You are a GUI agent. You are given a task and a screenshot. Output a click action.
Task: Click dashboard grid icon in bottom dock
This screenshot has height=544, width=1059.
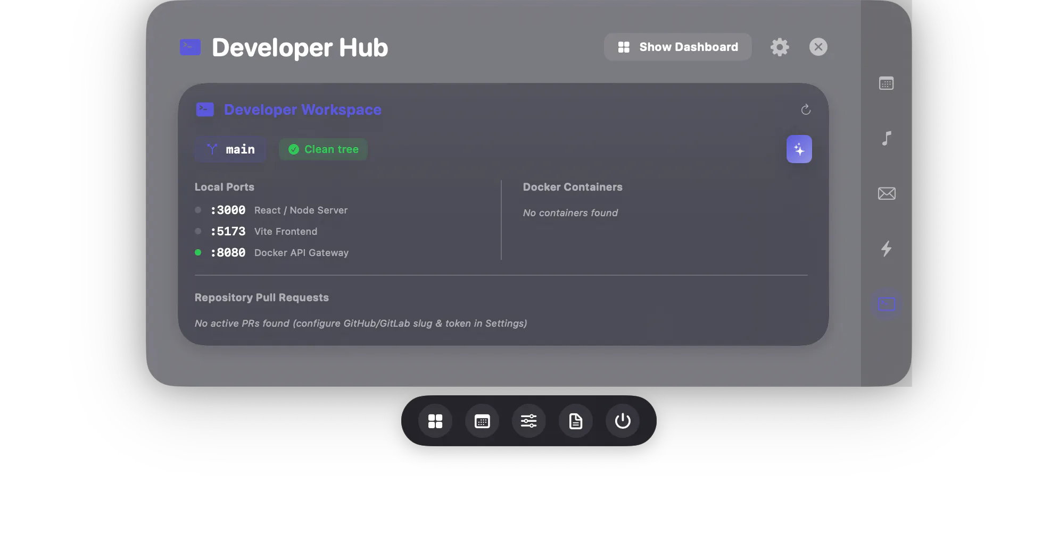click(x=435, y=421)
